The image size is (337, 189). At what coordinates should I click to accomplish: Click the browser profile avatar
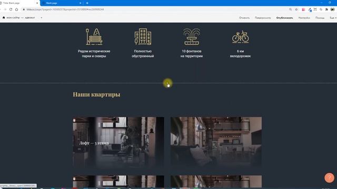point(332,9)
